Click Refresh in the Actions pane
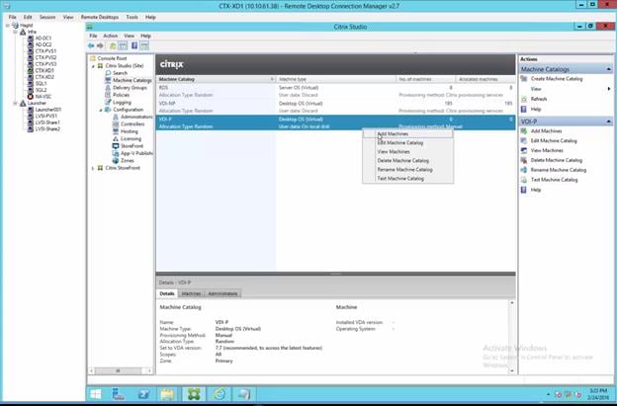Screen dimensions: 617x406 pyautogui.click(x=539, y=99)
